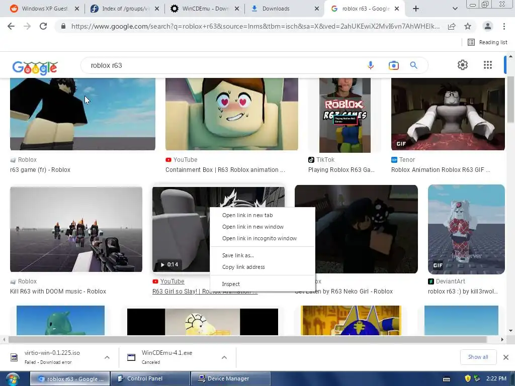Switch to the Index of /groups tab

tap(125, 9)
